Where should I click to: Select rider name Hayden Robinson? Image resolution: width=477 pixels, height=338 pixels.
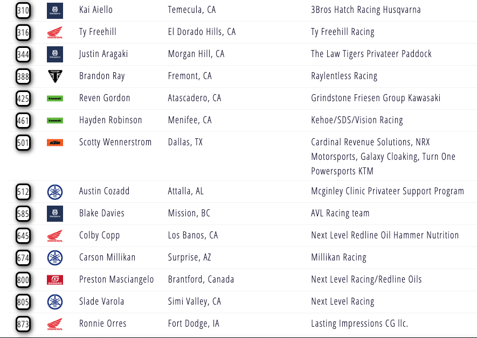click(110, 120)
